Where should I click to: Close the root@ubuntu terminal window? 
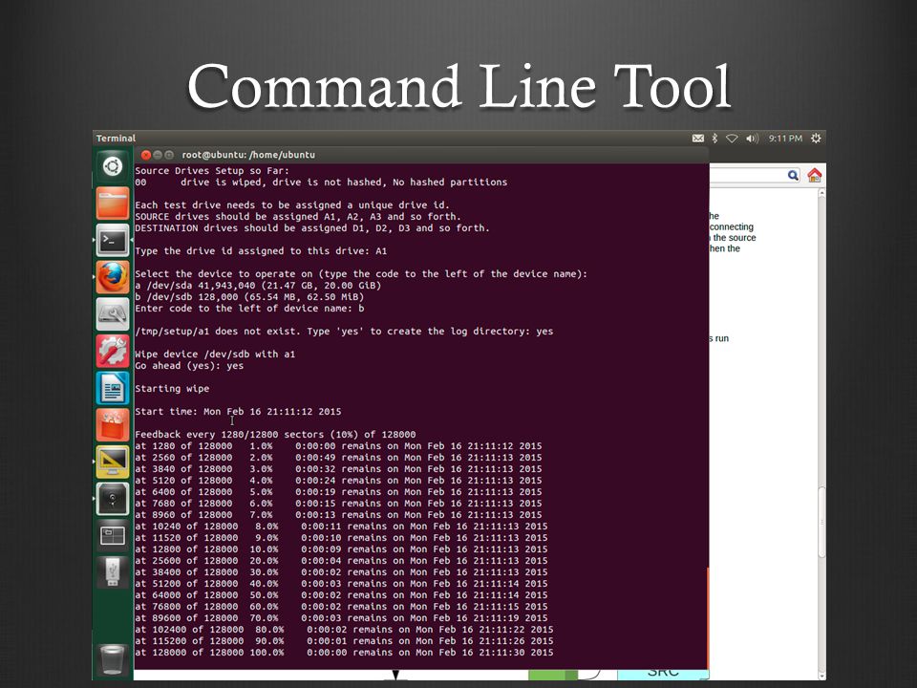[x=145, y=155]
